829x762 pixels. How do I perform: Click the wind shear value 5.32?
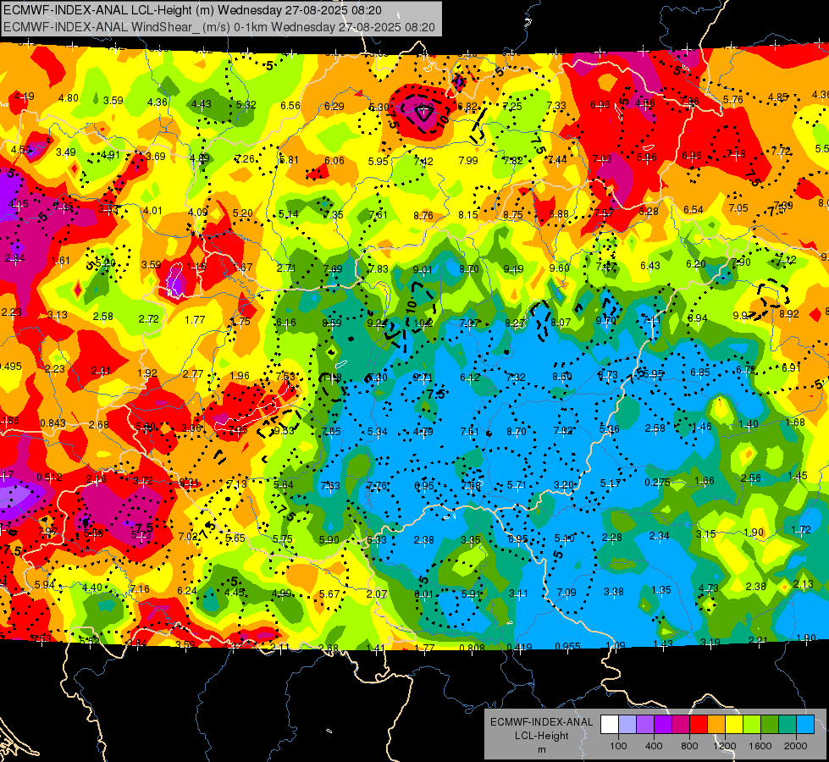(246, 104)
